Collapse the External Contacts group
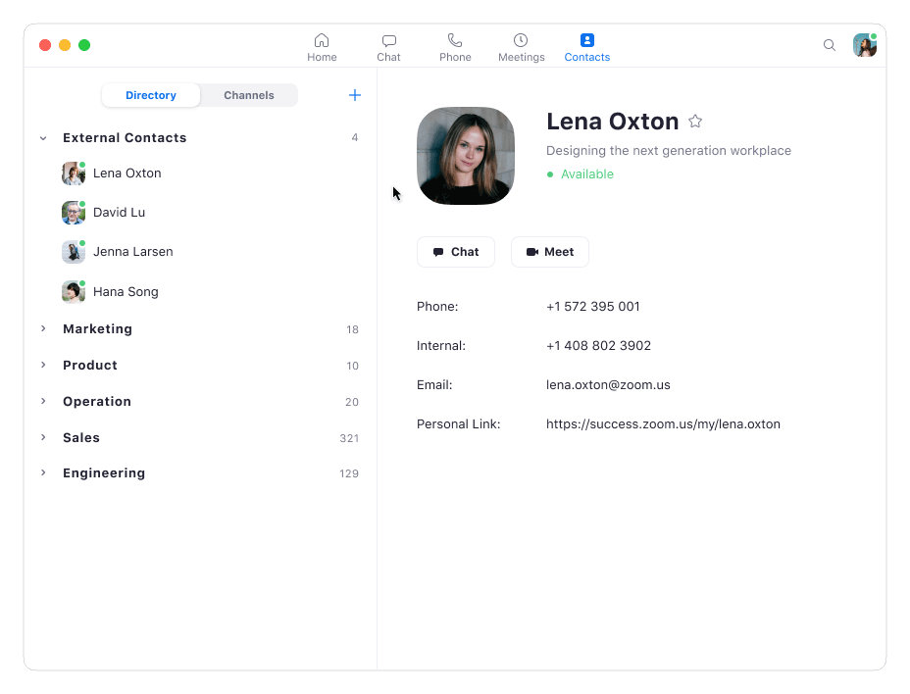Screen dimensions: 910x694 tap(43, 138)
